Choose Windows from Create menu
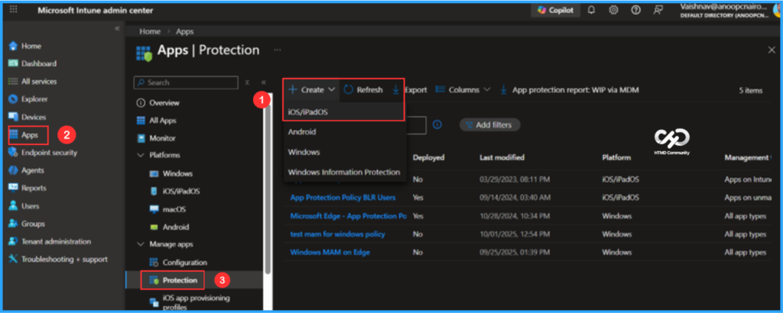This screenshot has width=783, height=313. point(345,152)
